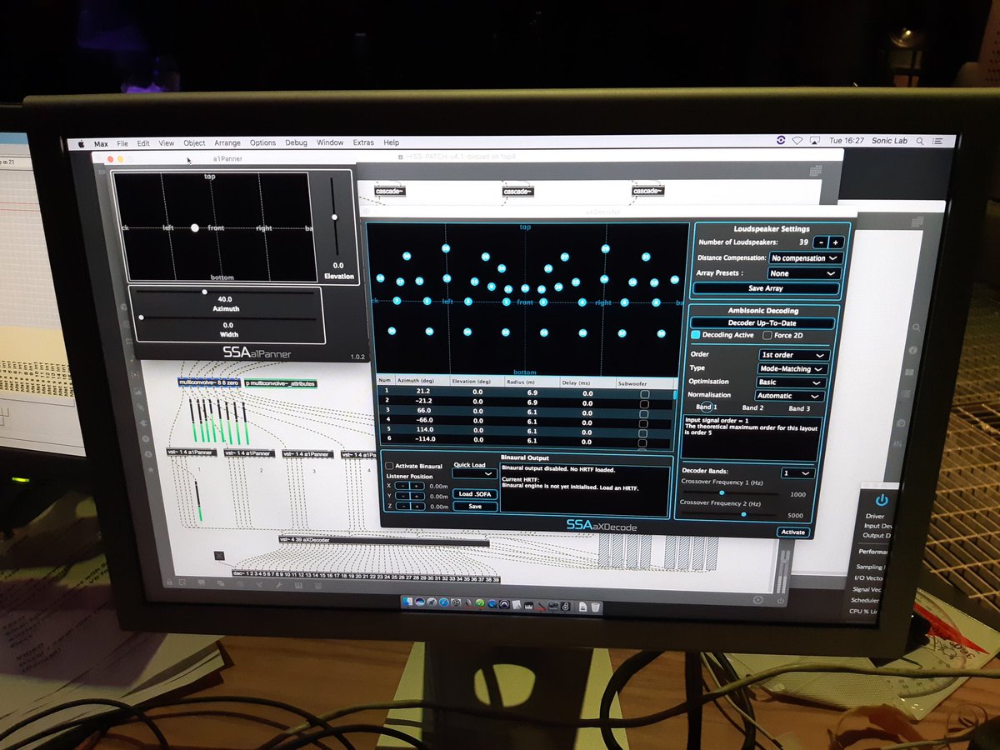This screenshot has width=1000, height=750.
Task: Open the sync status icon in the menu bar
Action: [779, 141]
